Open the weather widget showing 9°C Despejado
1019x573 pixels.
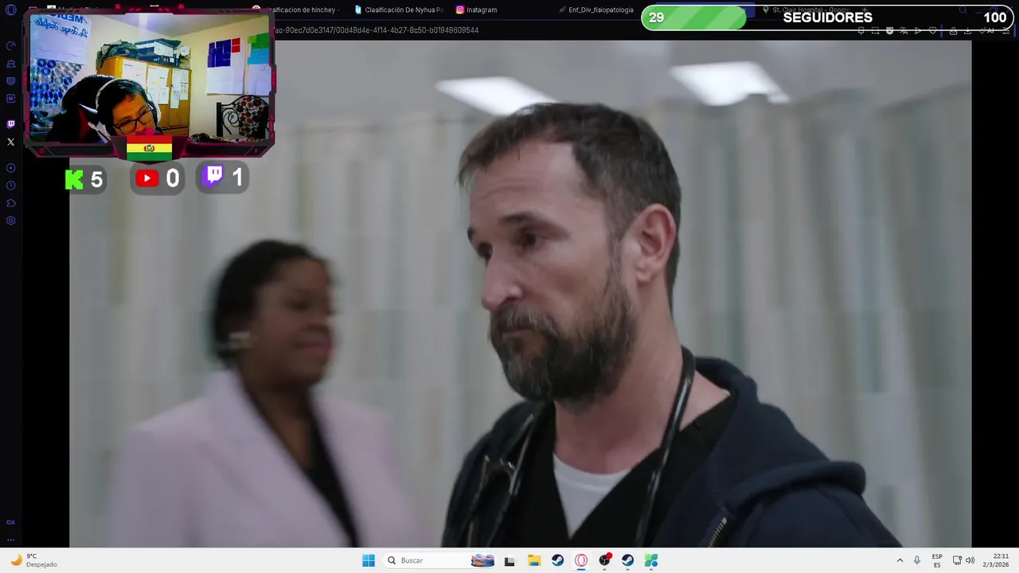point(33,560)
